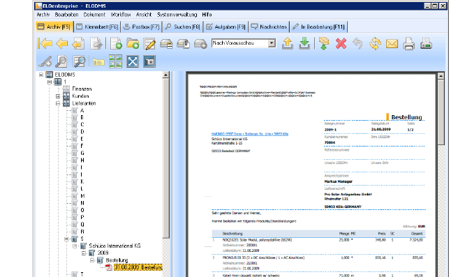Switch to the Archiv (F5) tab
This screenshot has width=449, height=277.
(x=54, y=27)
